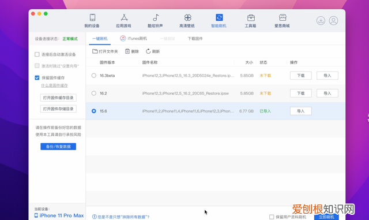Click the 固件版本 column header

click(107, 62)
